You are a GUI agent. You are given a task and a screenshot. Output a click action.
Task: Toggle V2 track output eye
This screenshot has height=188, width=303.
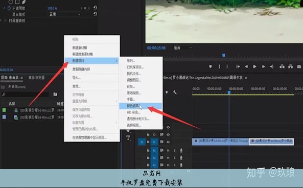168,134
